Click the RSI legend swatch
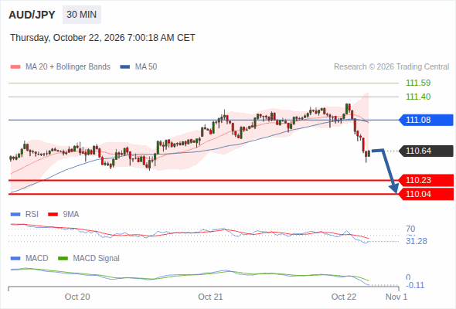 point(15,215)
